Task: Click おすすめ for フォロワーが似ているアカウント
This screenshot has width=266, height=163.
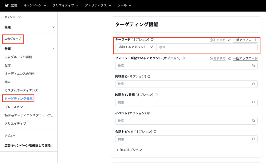Action: [218, 58]
